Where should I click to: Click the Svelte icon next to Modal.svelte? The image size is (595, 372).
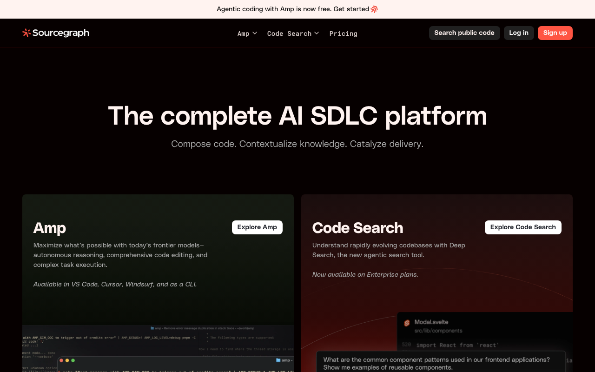pos(407,323)
